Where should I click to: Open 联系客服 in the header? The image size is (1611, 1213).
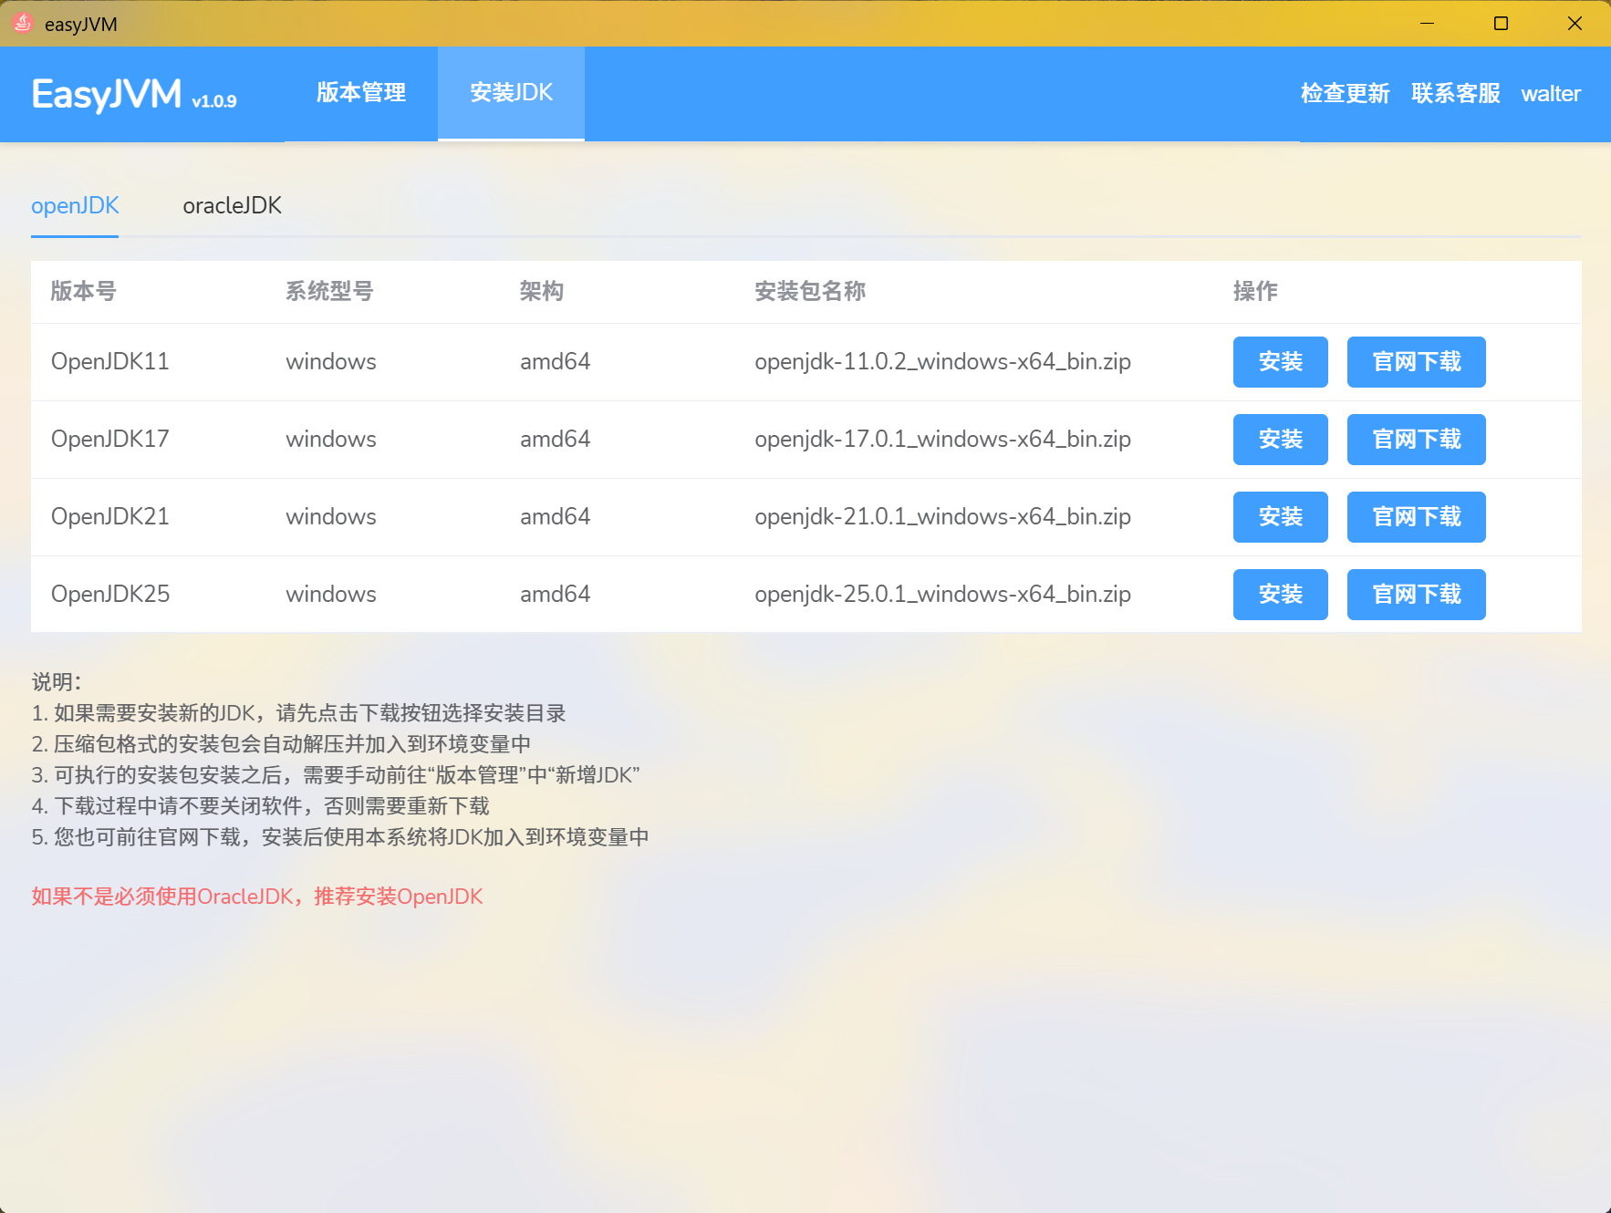click(1455, 94)
